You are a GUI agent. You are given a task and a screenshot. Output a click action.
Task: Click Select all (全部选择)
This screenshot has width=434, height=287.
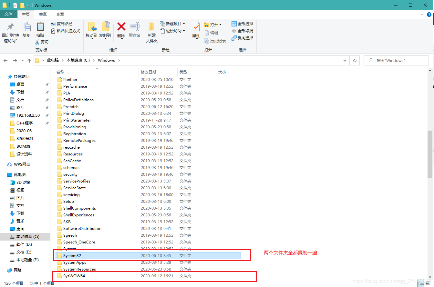click(x=243, y=24)
